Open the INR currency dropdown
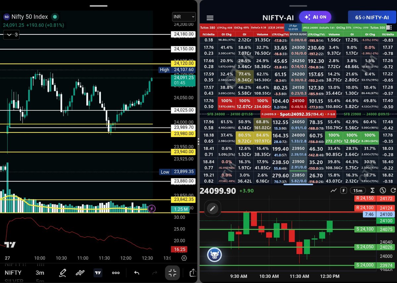The image size is (397, 283). pyautogui.click(x=184, y=17)
